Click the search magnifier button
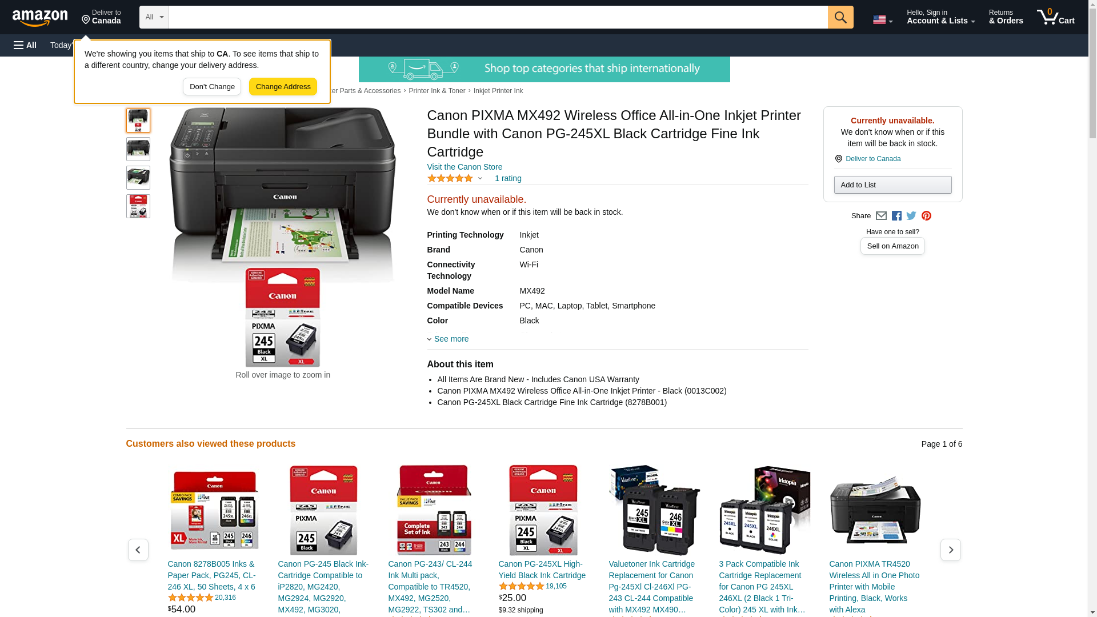Viewport: 1097px width, 617px height. pyautogui.click(x=840, y=17)
